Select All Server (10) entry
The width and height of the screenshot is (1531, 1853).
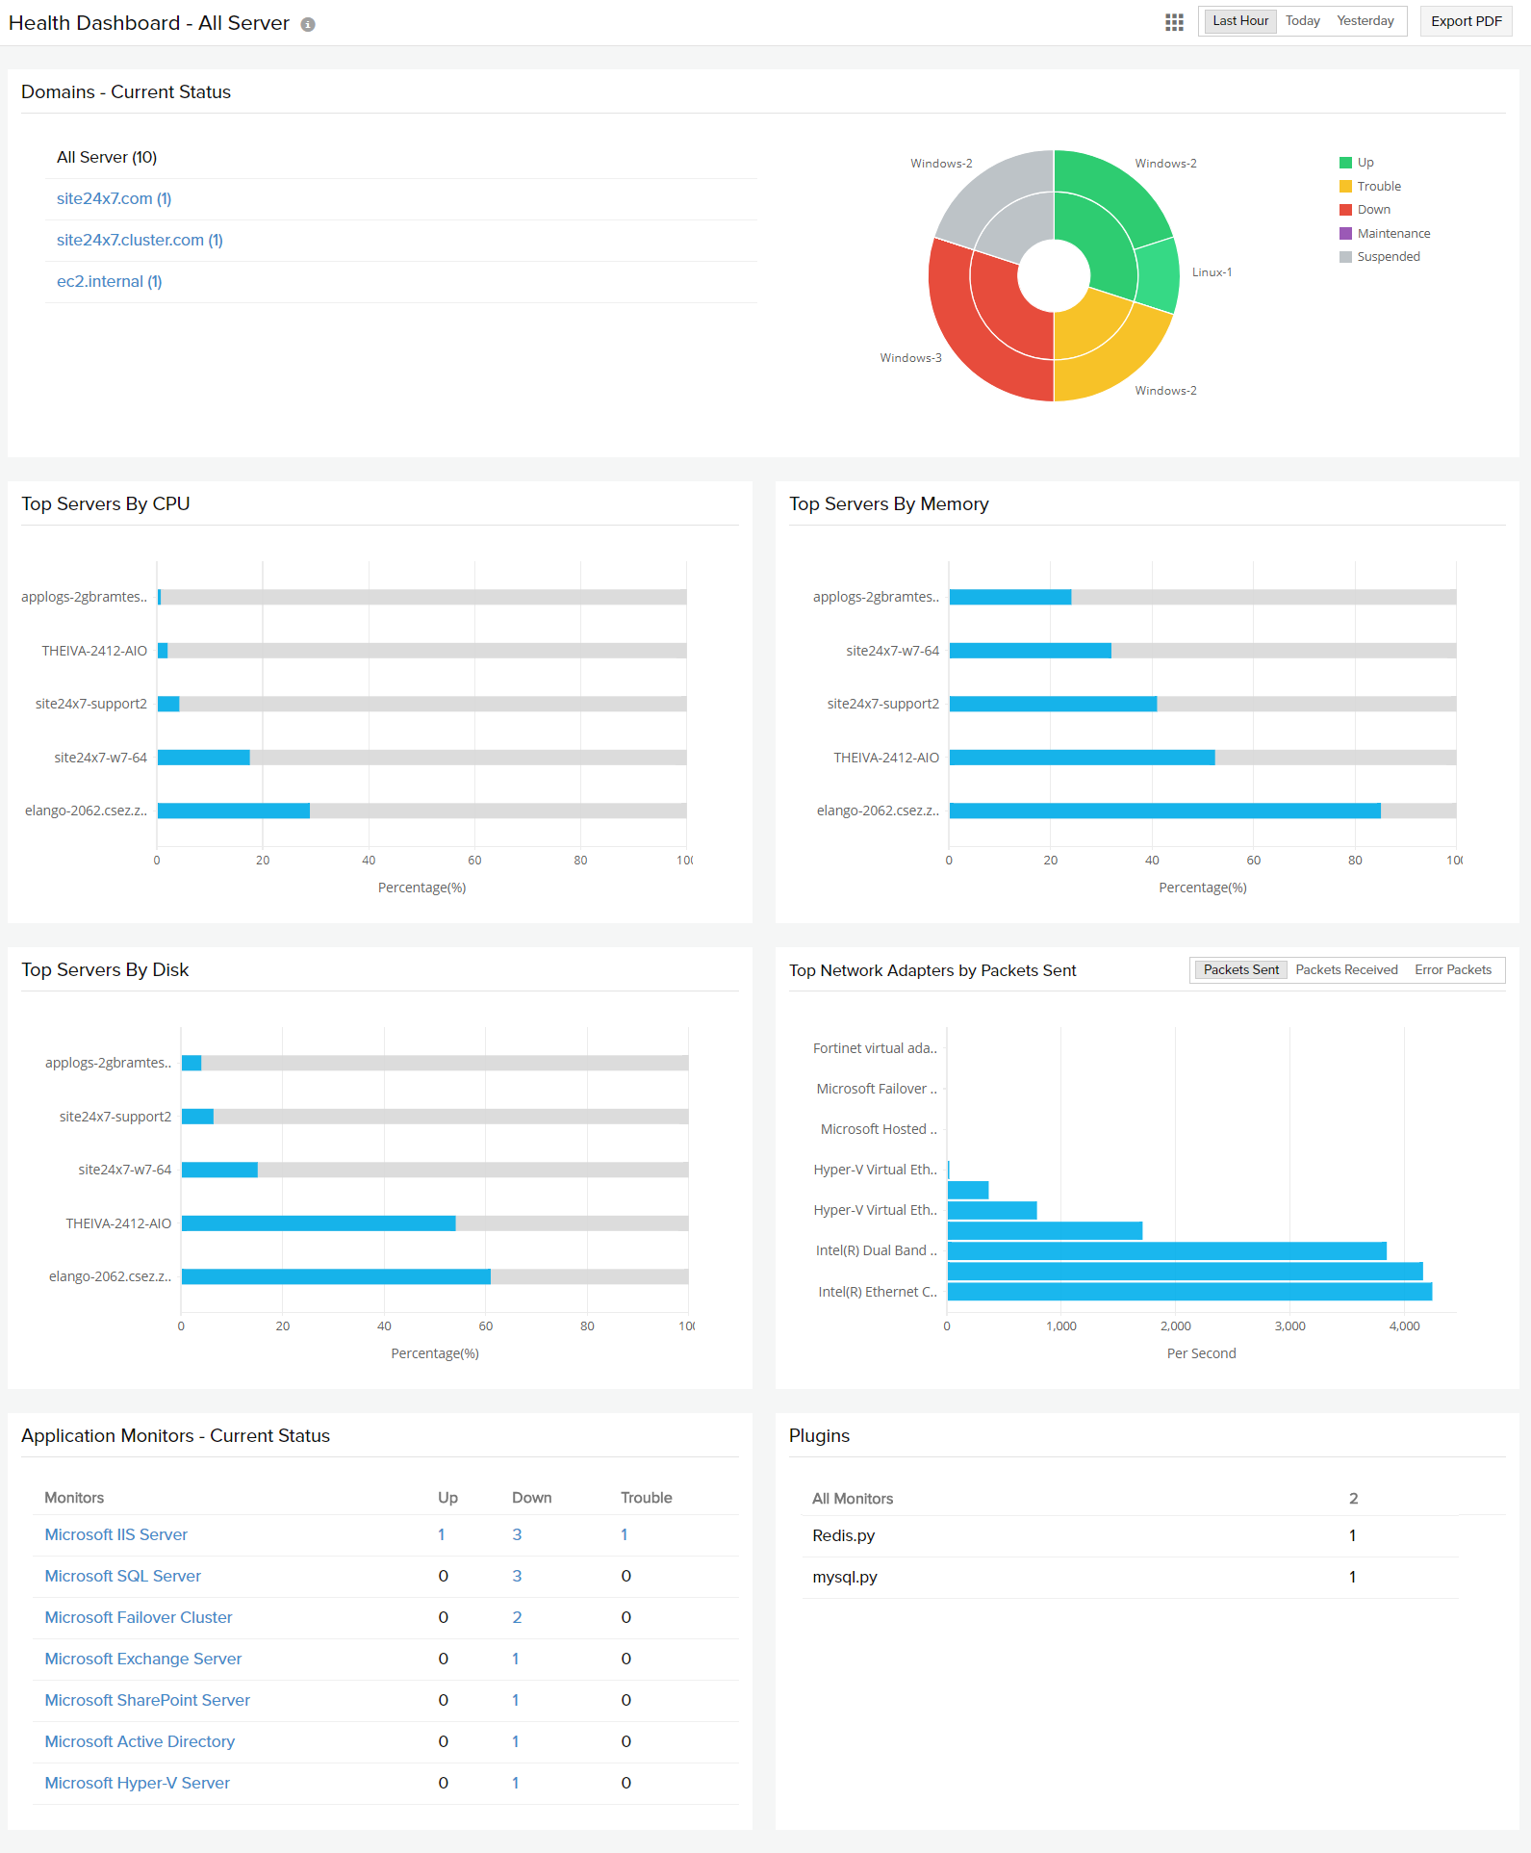pos(107,157)
